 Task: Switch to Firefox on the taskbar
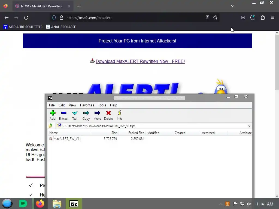tap(40, 204)
